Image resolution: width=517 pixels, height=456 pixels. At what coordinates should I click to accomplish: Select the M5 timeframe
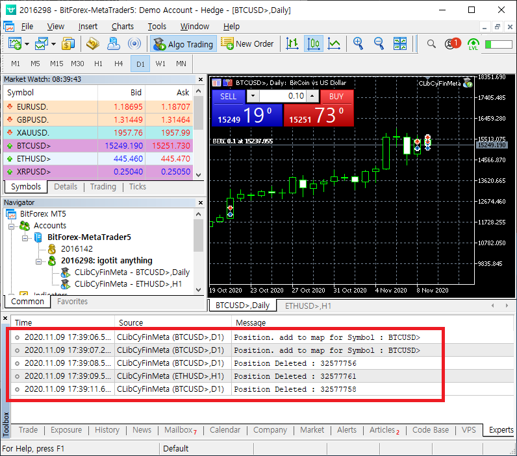pyautogui.click(x=35, y=64)
